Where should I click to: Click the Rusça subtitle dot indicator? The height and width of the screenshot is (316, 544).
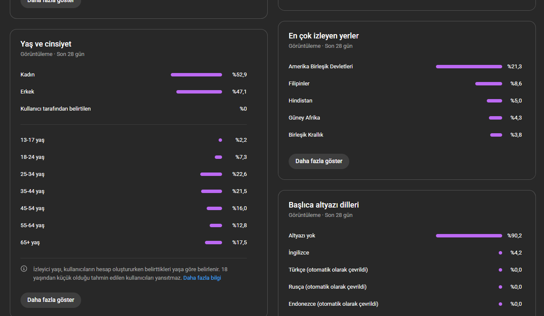coord(500,287)
